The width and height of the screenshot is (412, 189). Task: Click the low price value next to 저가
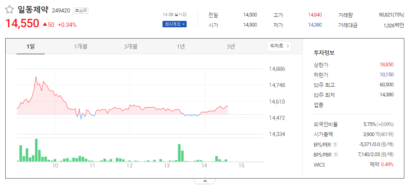coord(315,25)
